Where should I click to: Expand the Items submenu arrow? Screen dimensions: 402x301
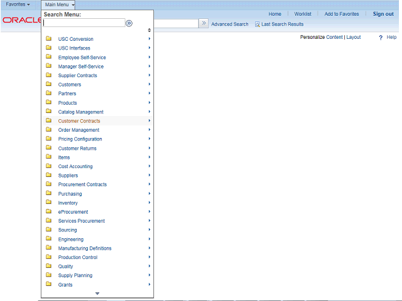(x=149, y=157)
